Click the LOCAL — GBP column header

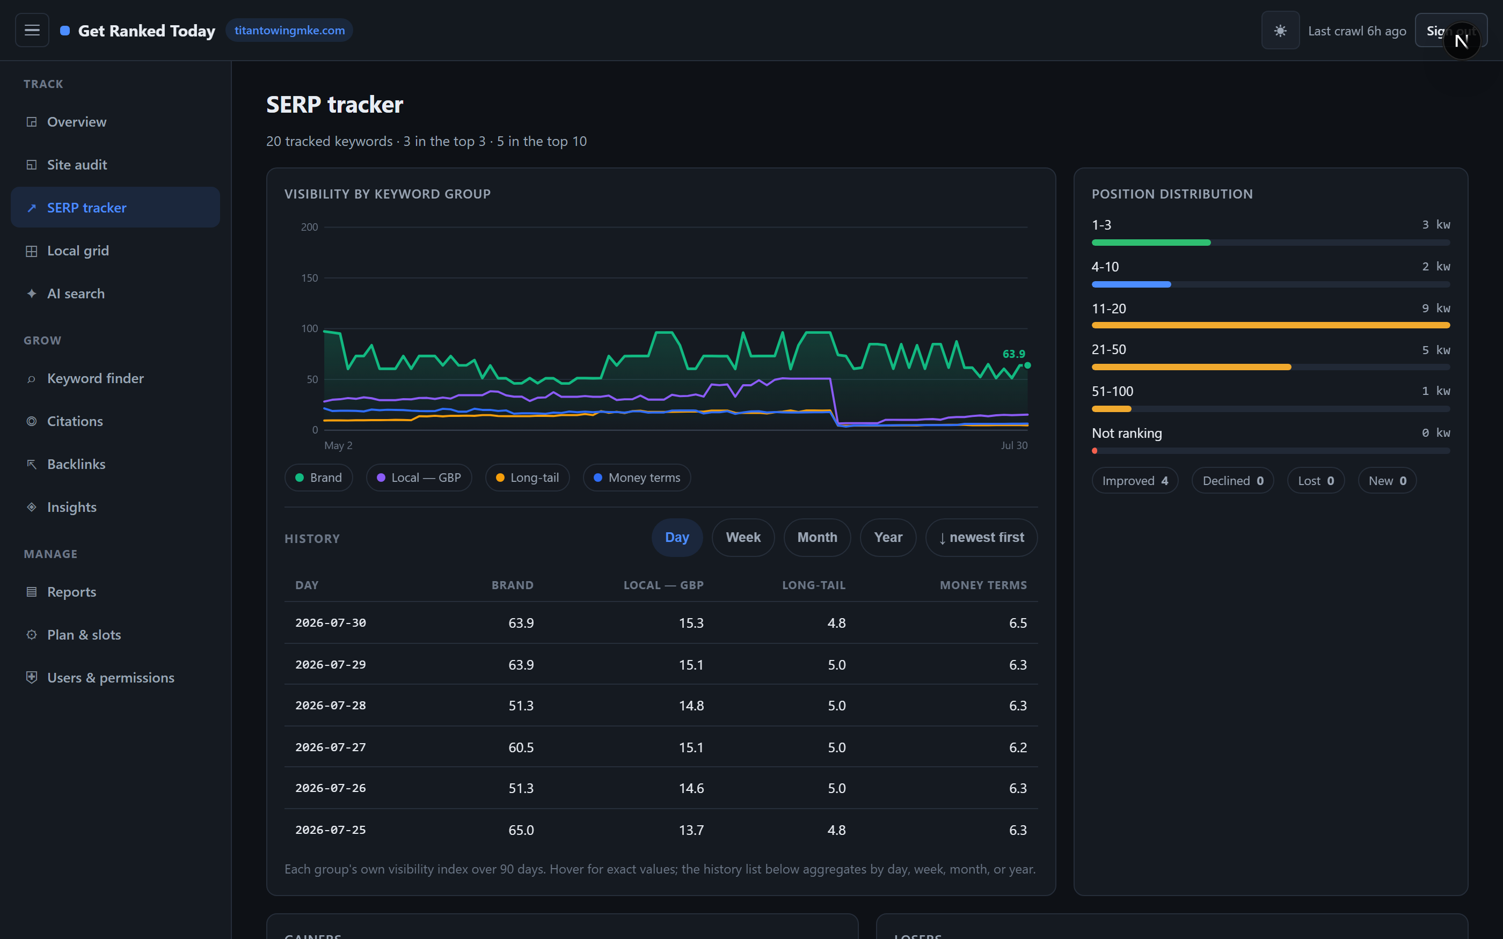click(x=663, y=585)
